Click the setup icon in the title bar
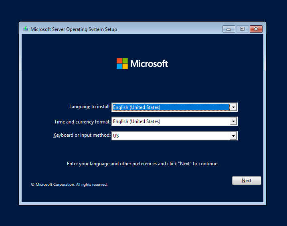Screen dimensions: 287x226 coord(26,29)
